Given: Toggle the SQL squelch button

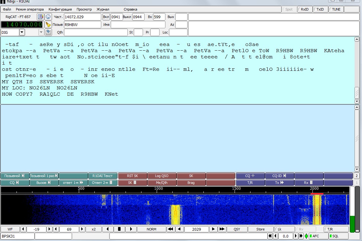Looking at the screenshot, I should click(x=338, y=236).
